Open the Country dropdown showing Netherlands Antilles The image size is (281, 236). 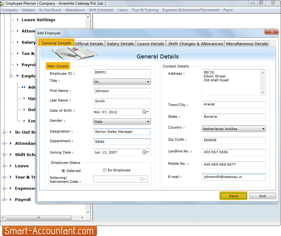tap(263, 129)
